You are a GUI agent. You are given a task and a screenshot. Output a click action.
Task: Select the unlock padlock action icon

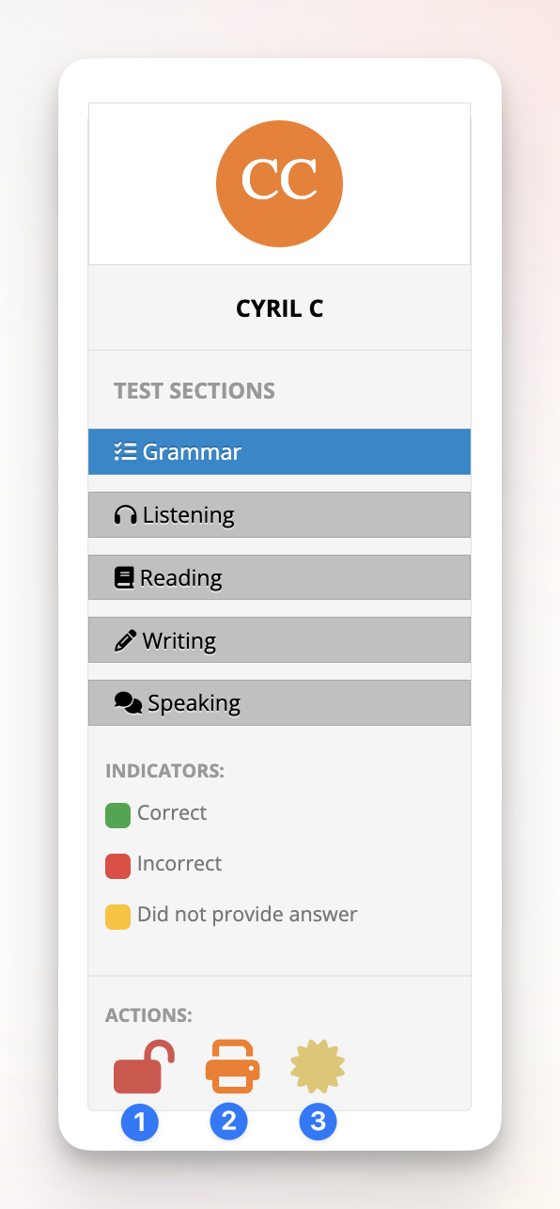point(140,1067)
